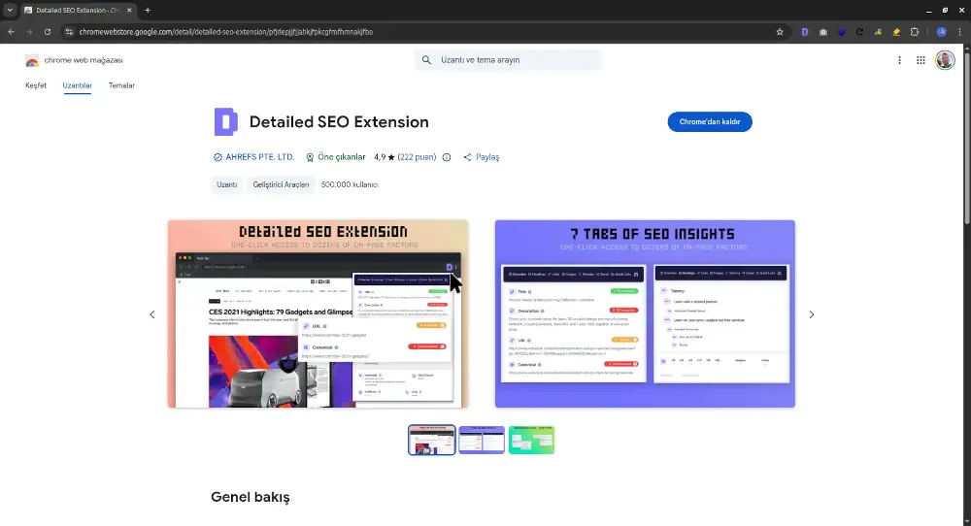Click the circular arrow extension icon
This screenshot has width=971, height=526.
tap(859, 32)
